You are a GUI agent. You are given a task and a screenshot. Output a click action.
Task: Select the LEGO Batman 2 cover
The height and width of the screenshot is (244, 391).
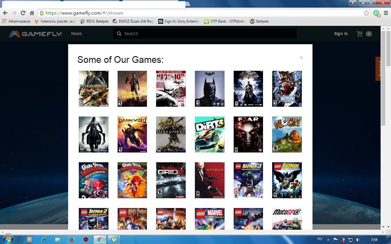tap(93, 219)
